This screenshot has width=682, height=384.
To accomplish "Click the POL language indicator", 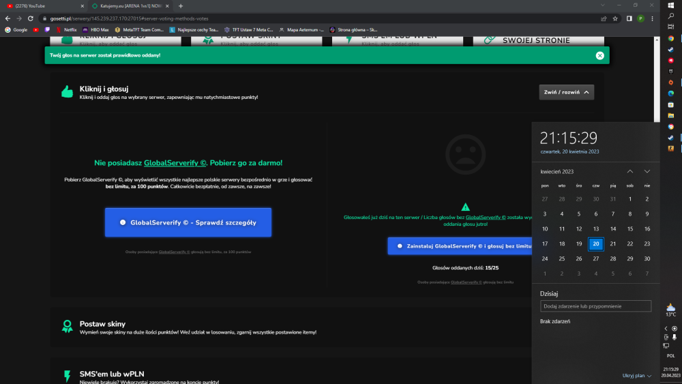I will [x=670, y=356].
